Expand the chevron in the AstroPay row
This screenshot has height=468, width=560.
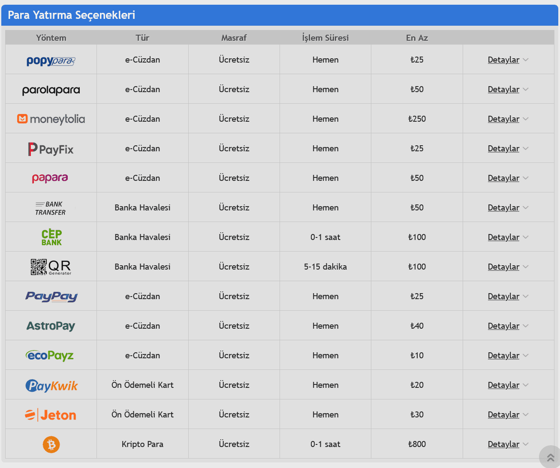click(526, 326)
